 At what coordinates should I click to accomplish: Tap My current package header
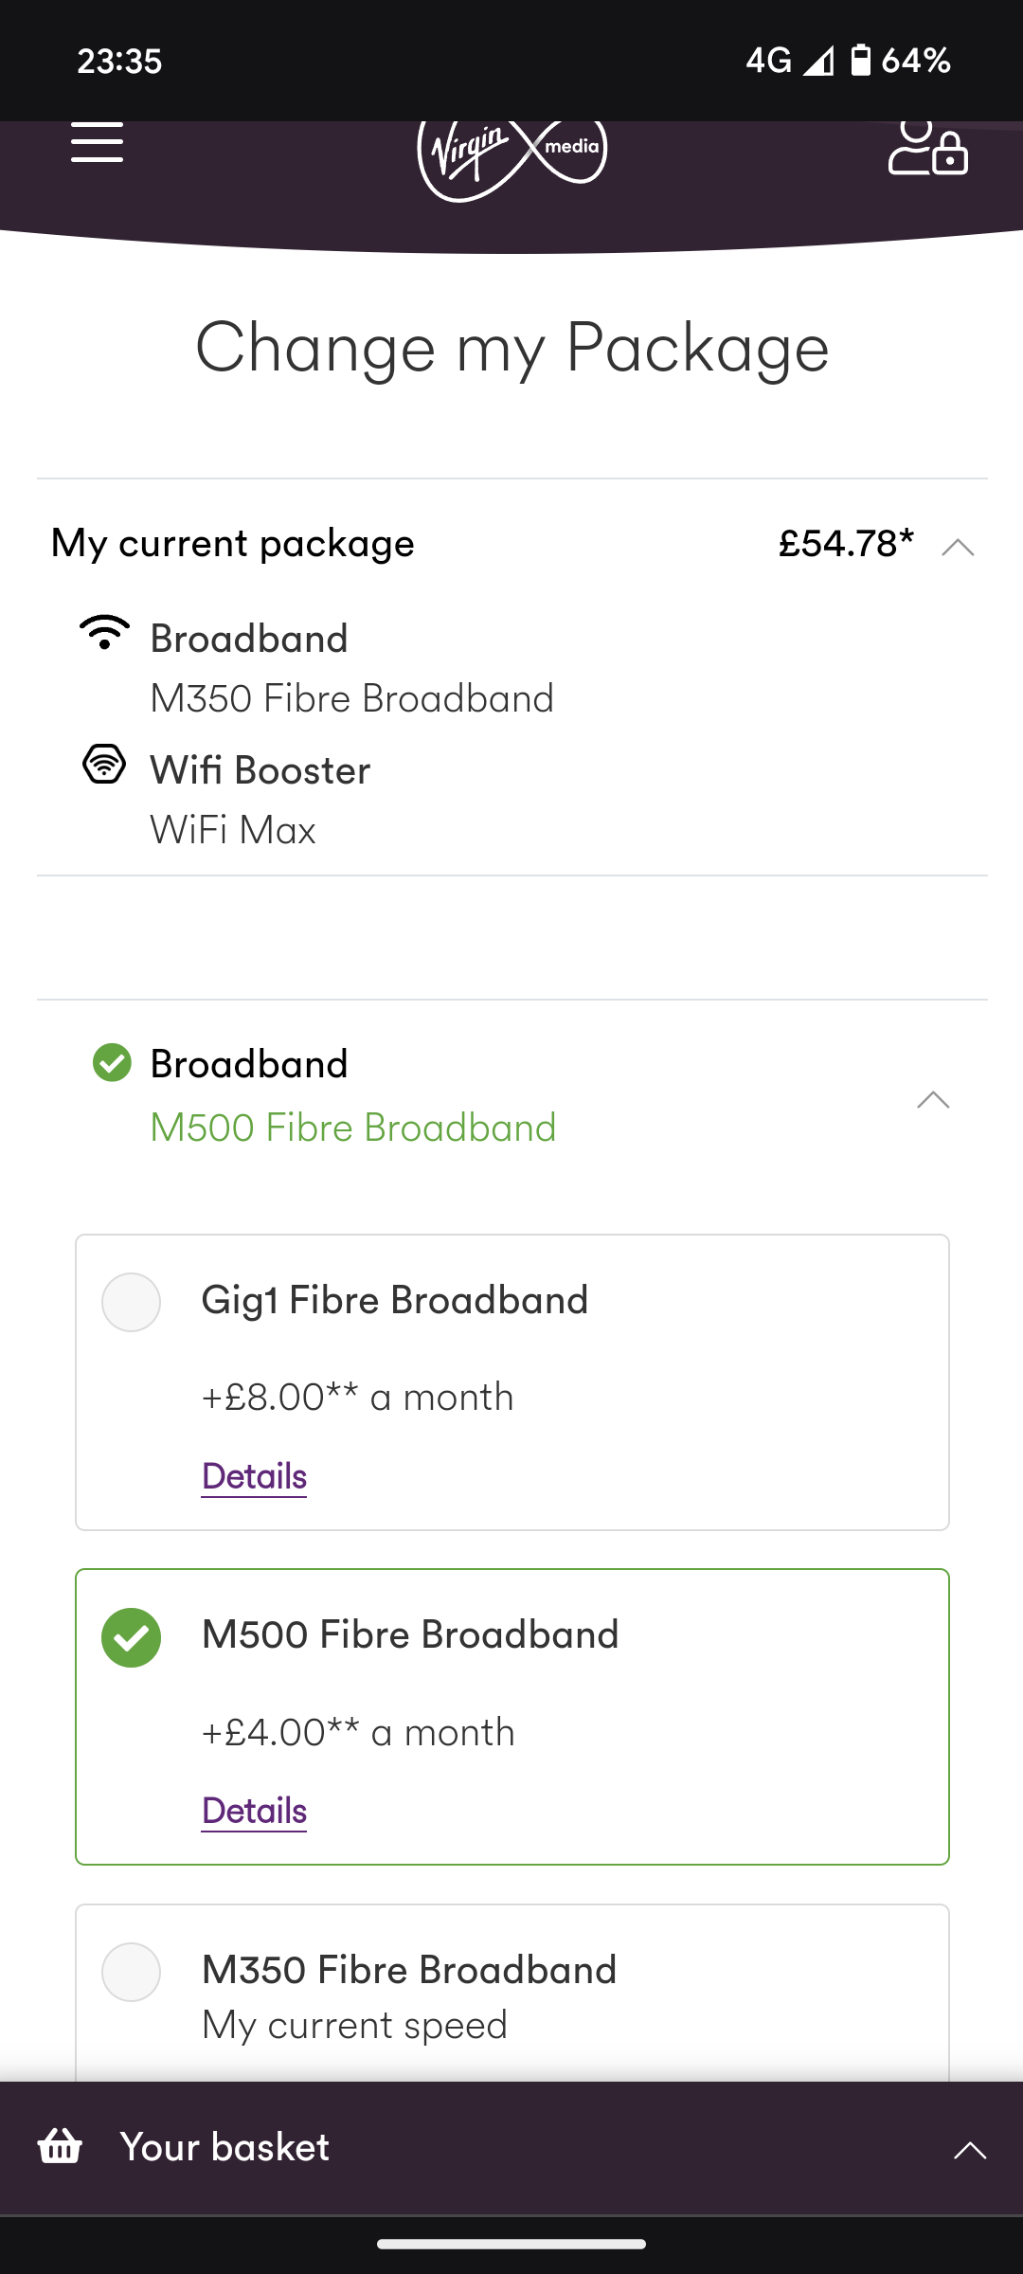[511, 544]
